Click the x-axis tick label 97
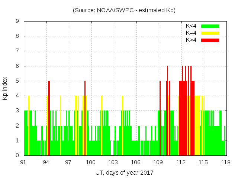238x178 pixels. [68, 162]
